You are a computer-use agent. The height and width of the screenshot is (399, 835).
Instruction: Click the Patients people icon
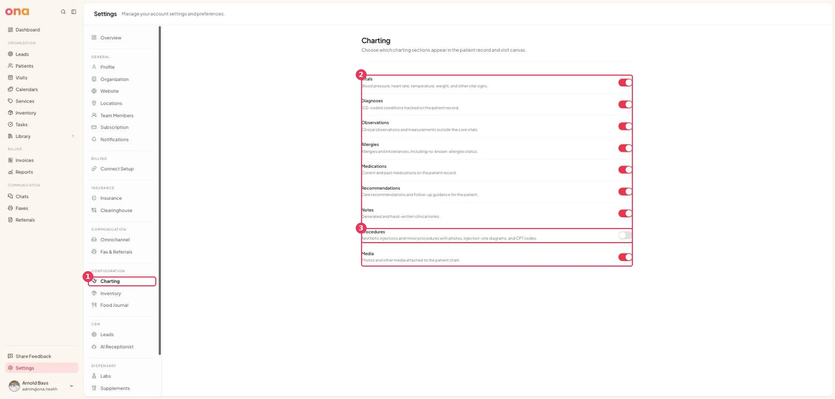(10, 66)
